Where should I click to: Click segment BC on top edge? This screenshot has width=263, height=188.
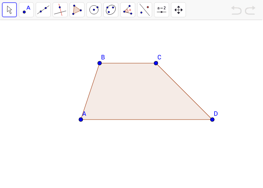[x=128, y=63]
